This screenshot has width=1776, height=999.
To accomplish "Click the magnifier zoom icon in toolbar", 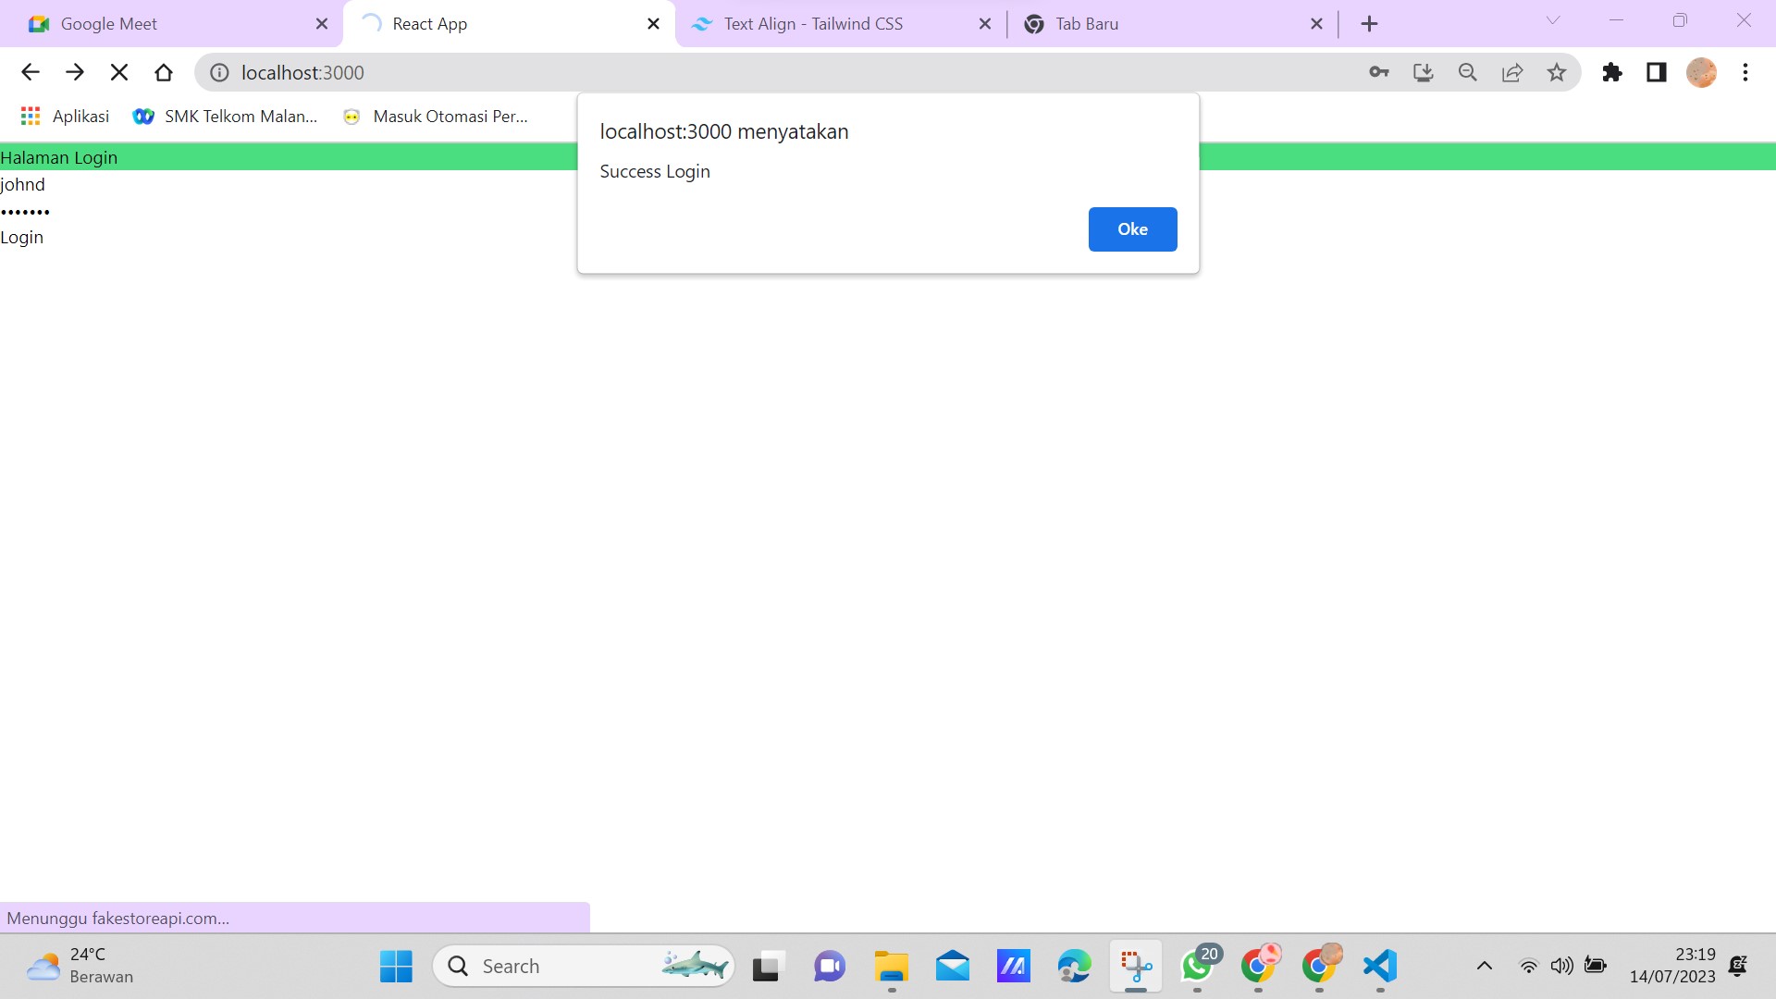I will pos(1467,72).
